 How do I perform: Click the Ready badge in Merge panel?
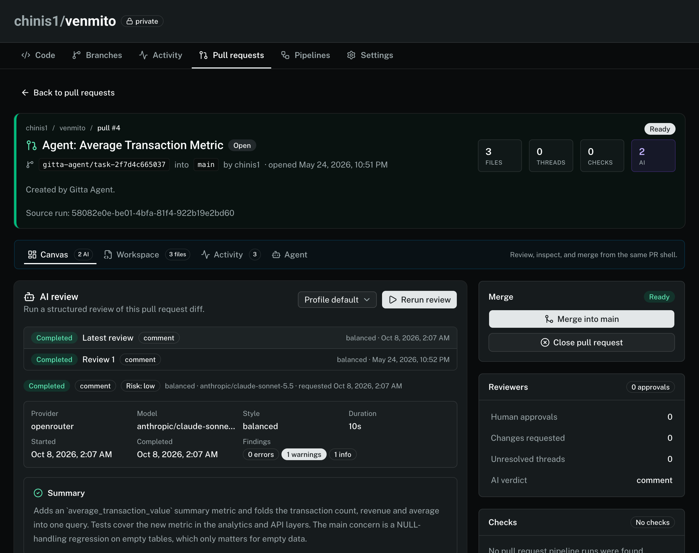pos(659,297)
